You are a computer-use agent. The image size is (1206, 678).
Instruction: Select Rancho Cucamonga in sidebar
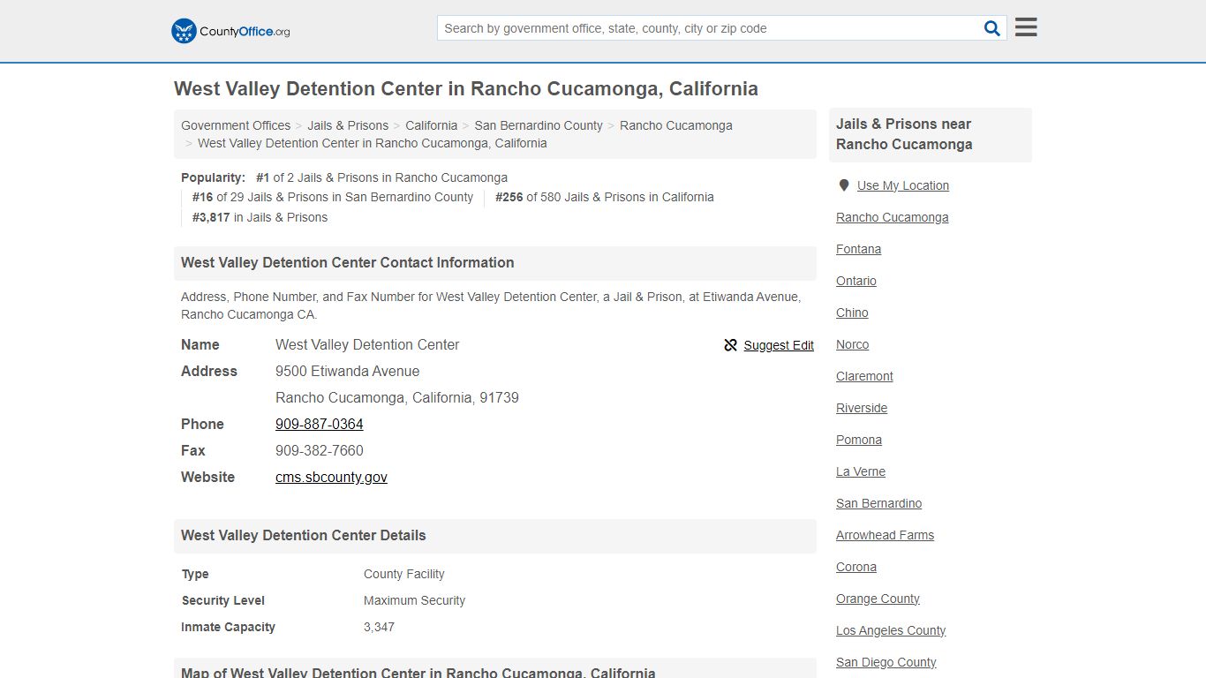click(893, 217)
